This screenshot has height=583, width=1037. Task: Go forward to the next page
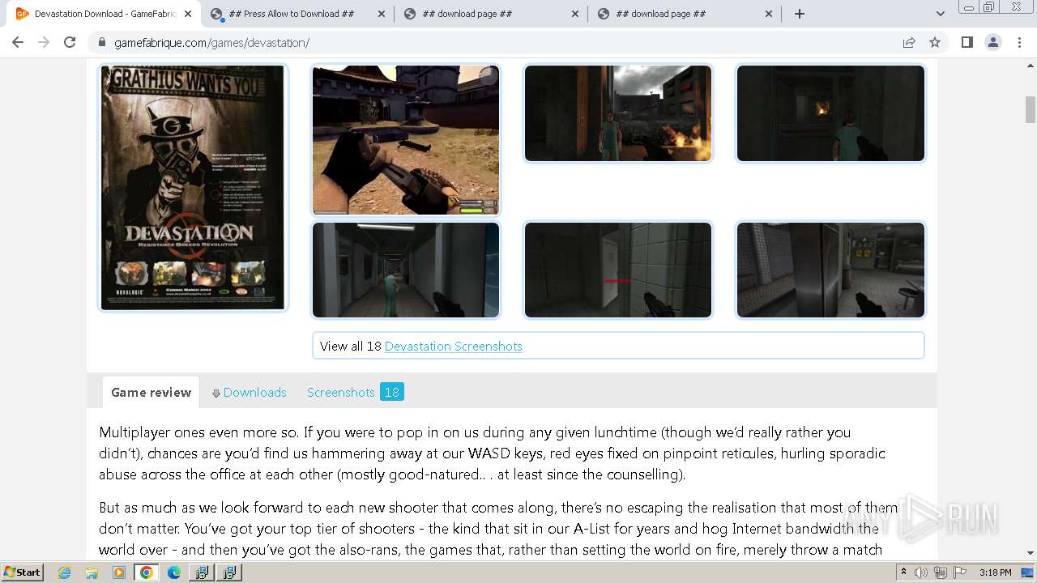[x=44, y=42]
